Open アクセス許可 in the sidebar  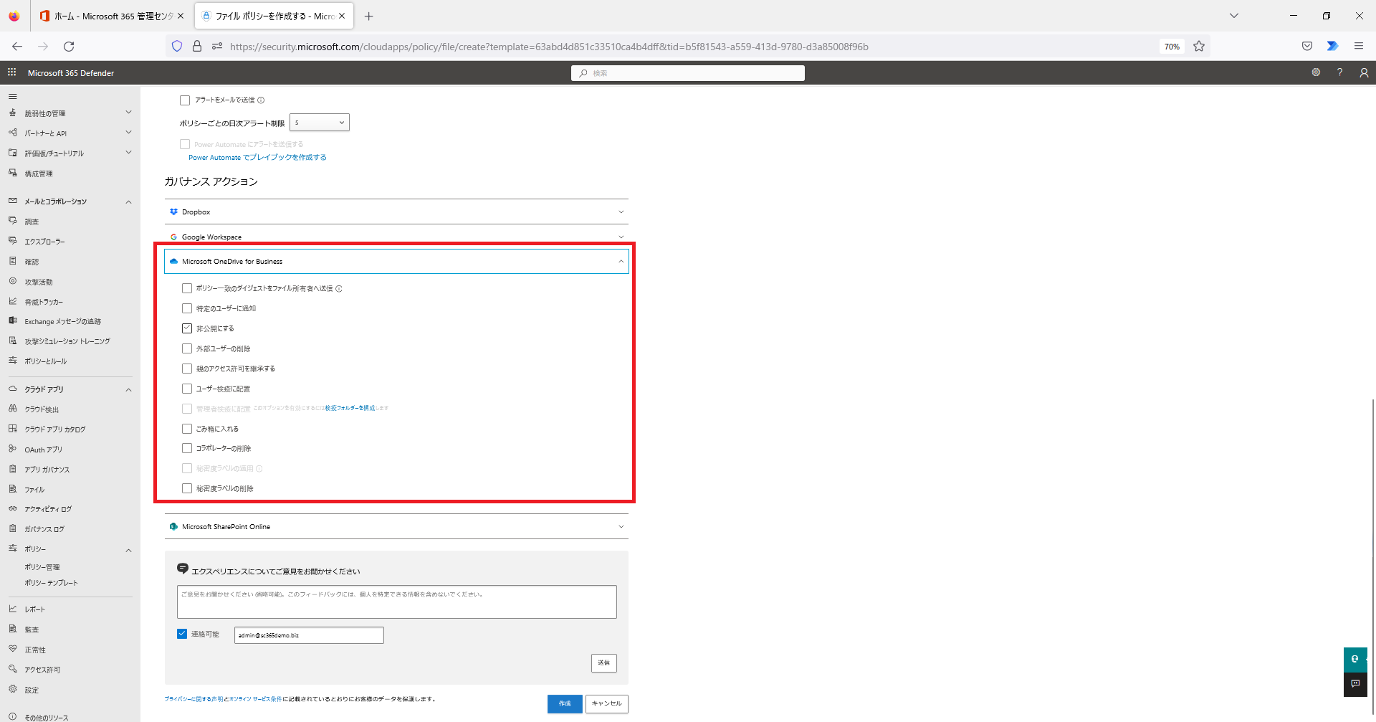(42, 670)
